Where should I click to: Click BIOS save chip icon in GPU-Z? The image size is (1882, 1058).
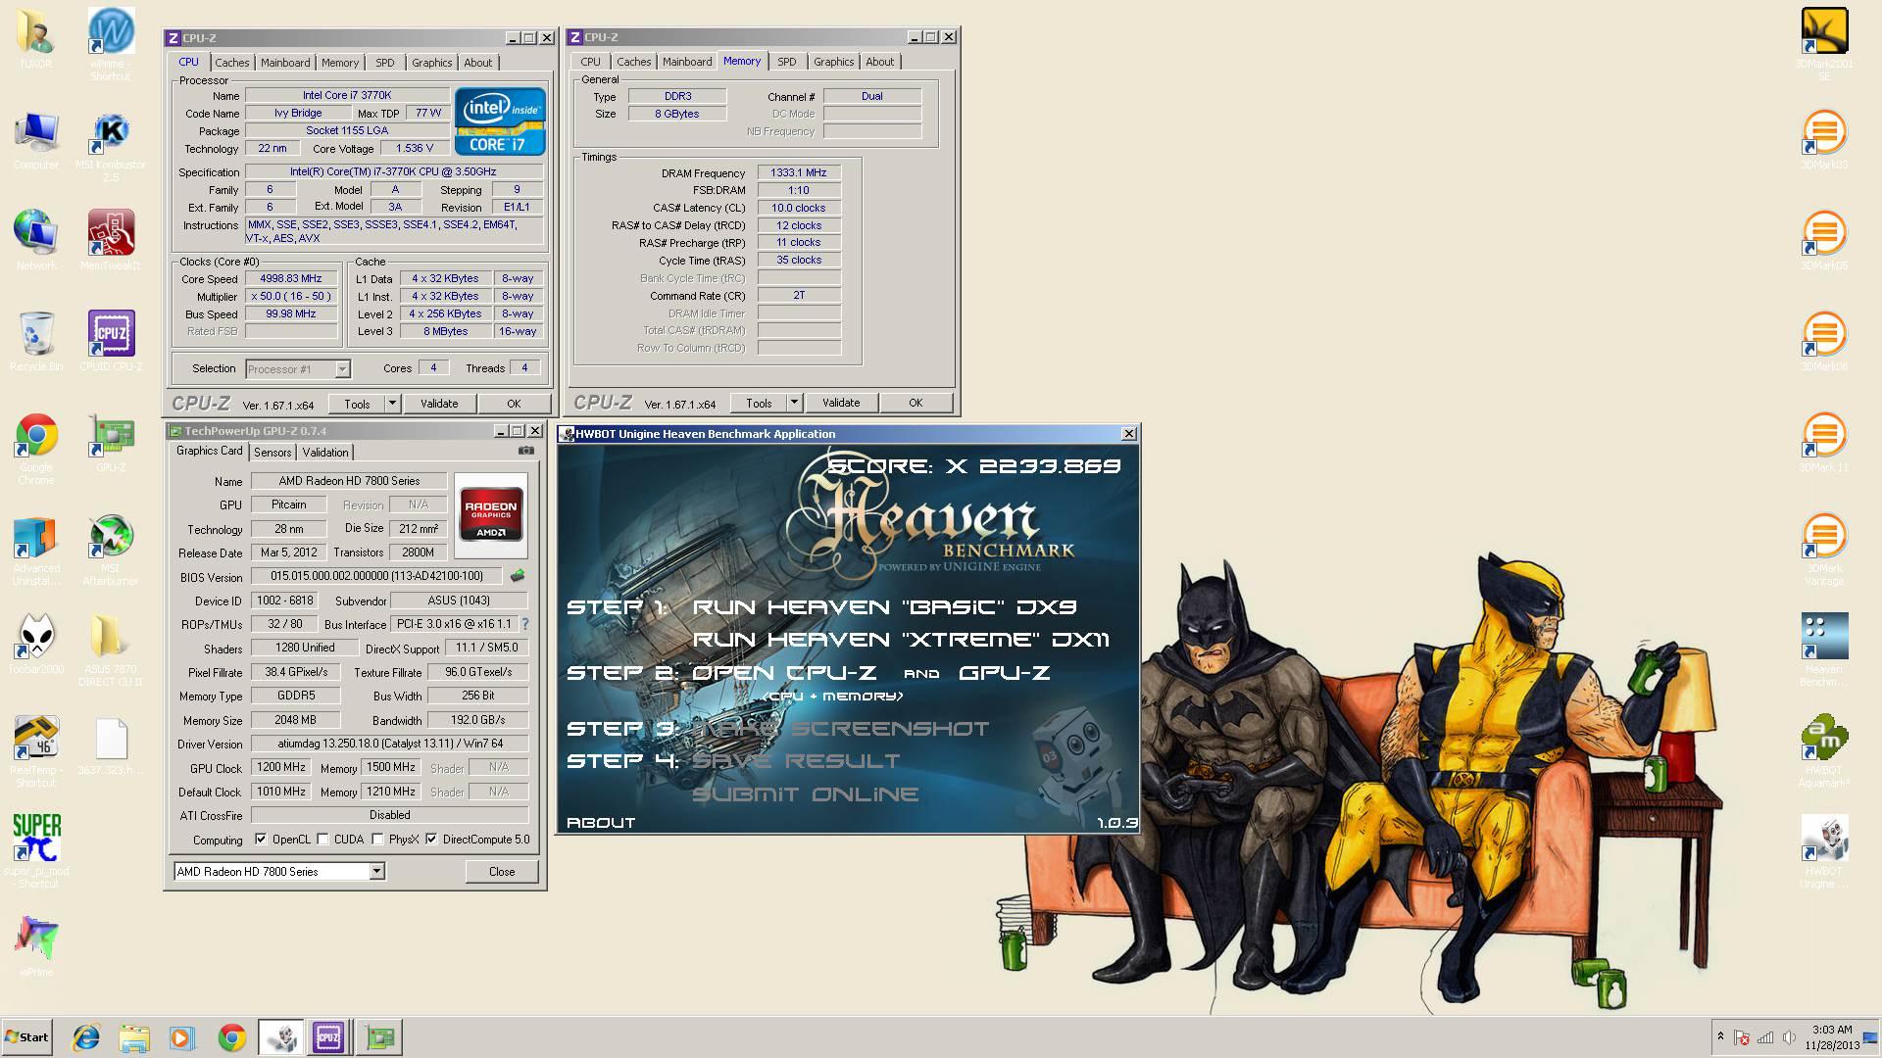pyautogui.click(x=518, y=576)
